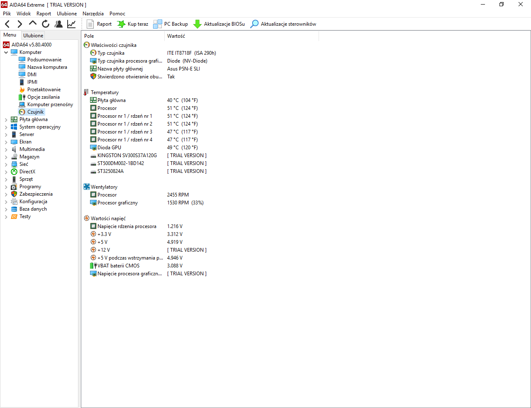The height and width of the screenshot is (408, 531).
Task: Click the Forward navigation arrow
Action: (x=19, y=24)
